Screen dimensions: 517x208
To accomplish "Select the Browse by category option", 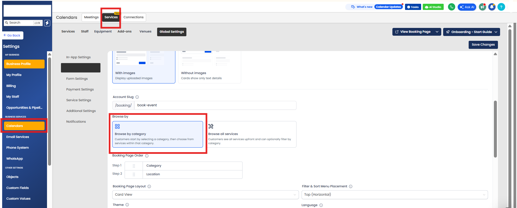I will click(x=157, y=134).
